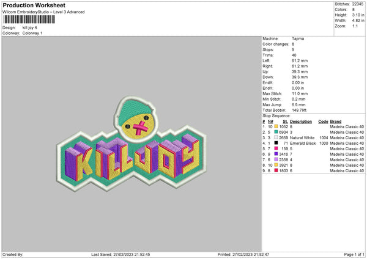The height and width of the screenshot is (259, 367).
Task: Click the max jump value '6.9 mm'
Action: (298, 104)
